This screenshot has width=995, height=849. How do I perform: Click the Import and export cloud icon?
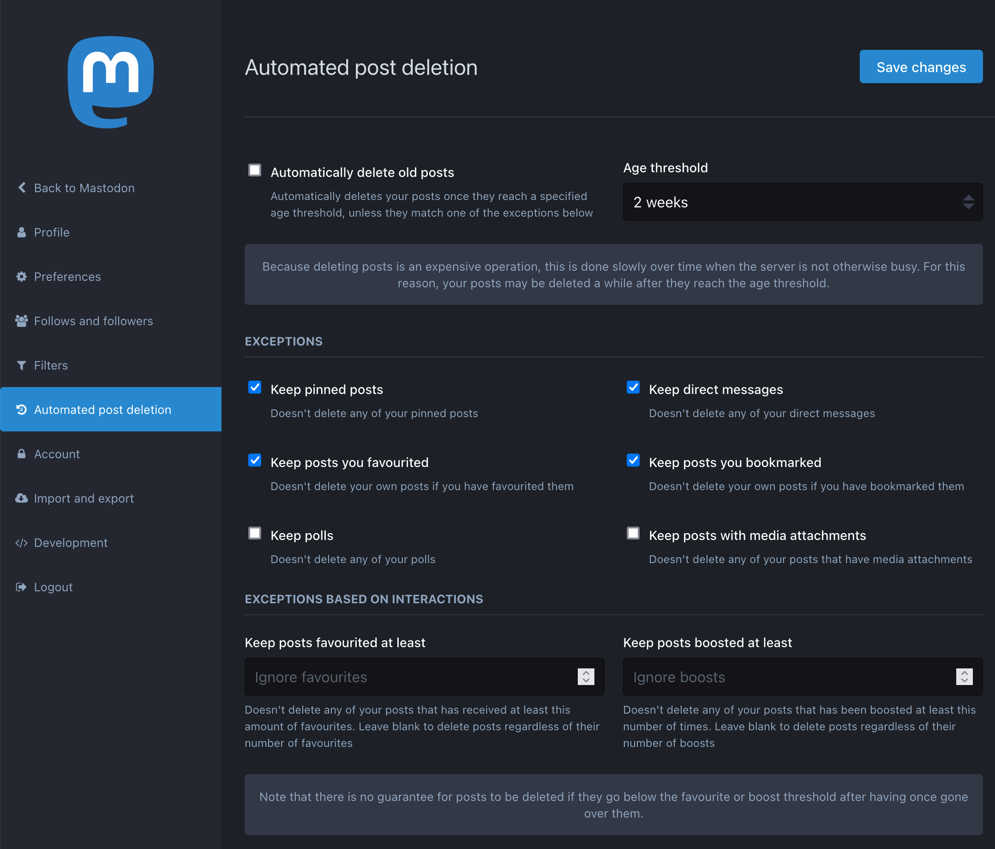(22, 498)
